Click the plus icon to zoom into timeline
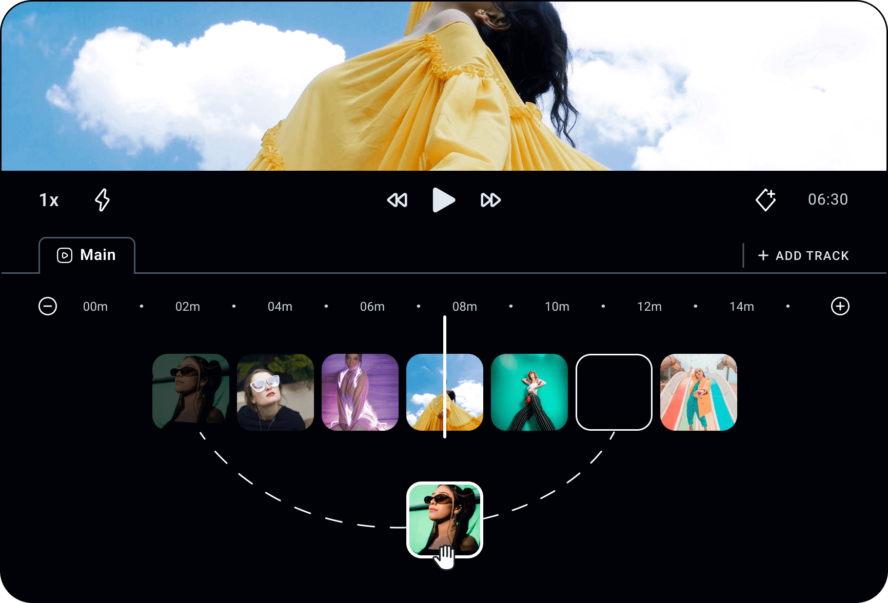 click(840, 306)
